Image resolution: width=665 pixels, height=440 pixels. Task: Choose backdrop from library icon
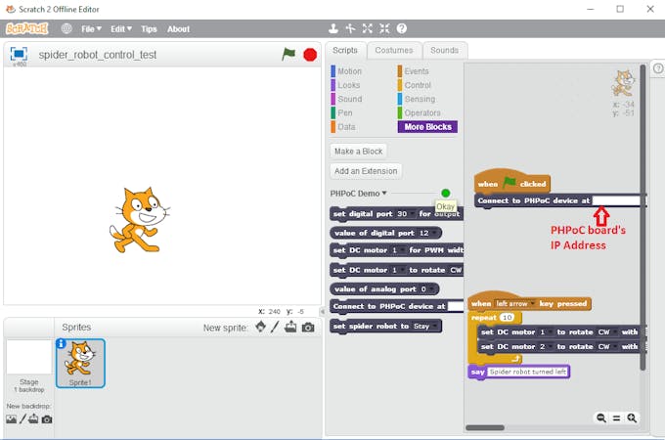(12, 419)
